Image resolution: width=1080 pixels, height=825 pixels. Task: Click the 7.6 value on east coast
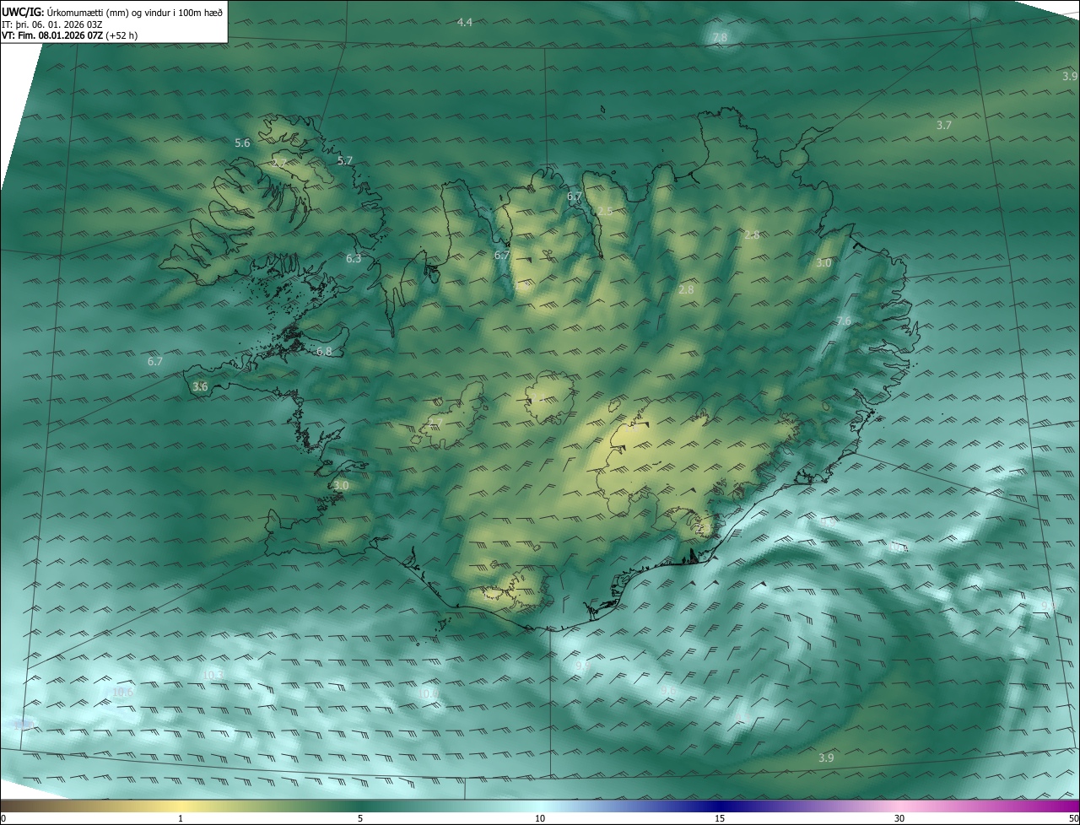(844, 321)
